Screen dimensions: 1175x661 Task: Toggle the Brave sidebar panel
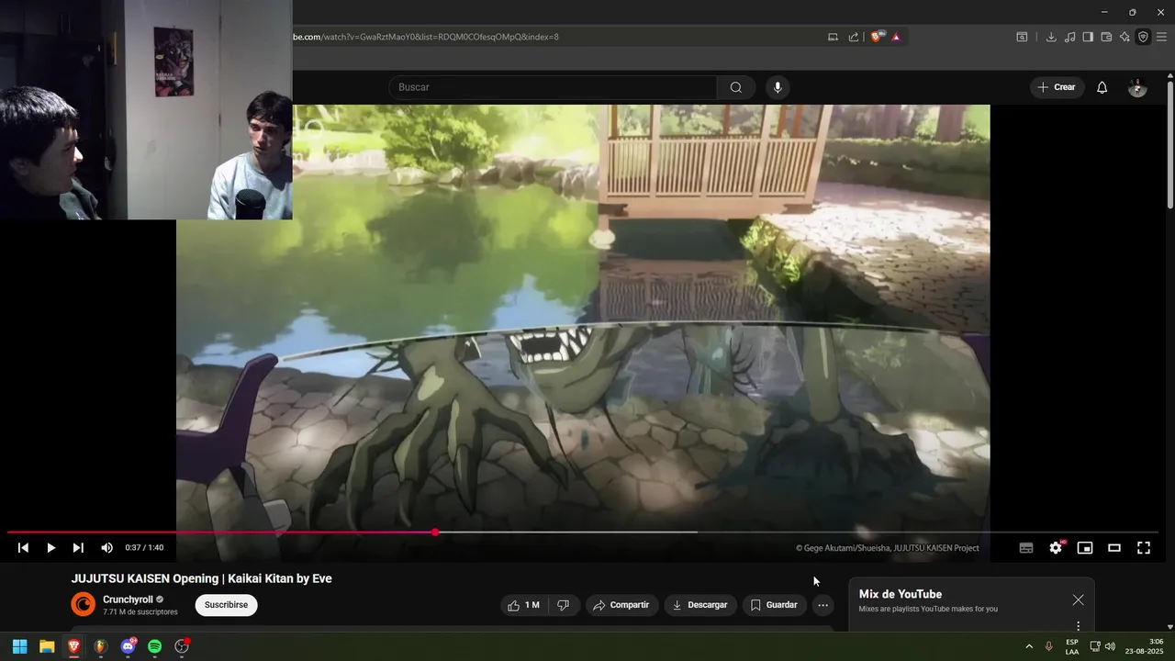[1088, 37]
